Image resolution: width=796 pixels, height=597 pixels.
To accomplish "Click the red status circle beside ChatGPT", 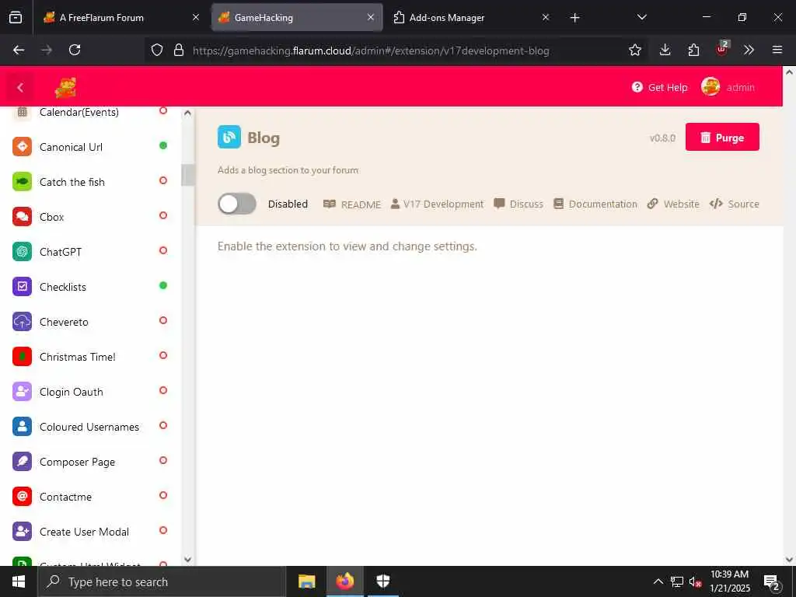I will [163, 250].
